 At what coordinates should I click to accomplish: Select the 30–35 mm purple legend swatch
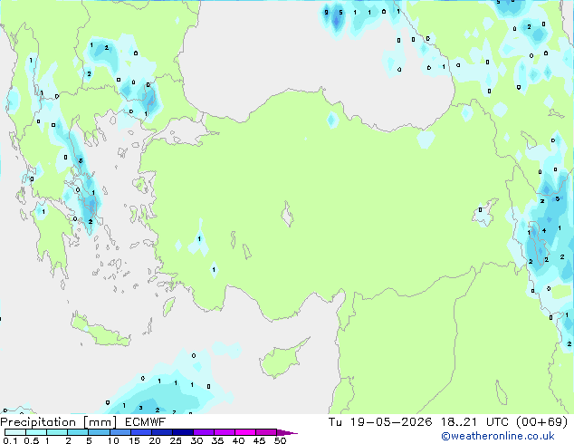(203, 432)
